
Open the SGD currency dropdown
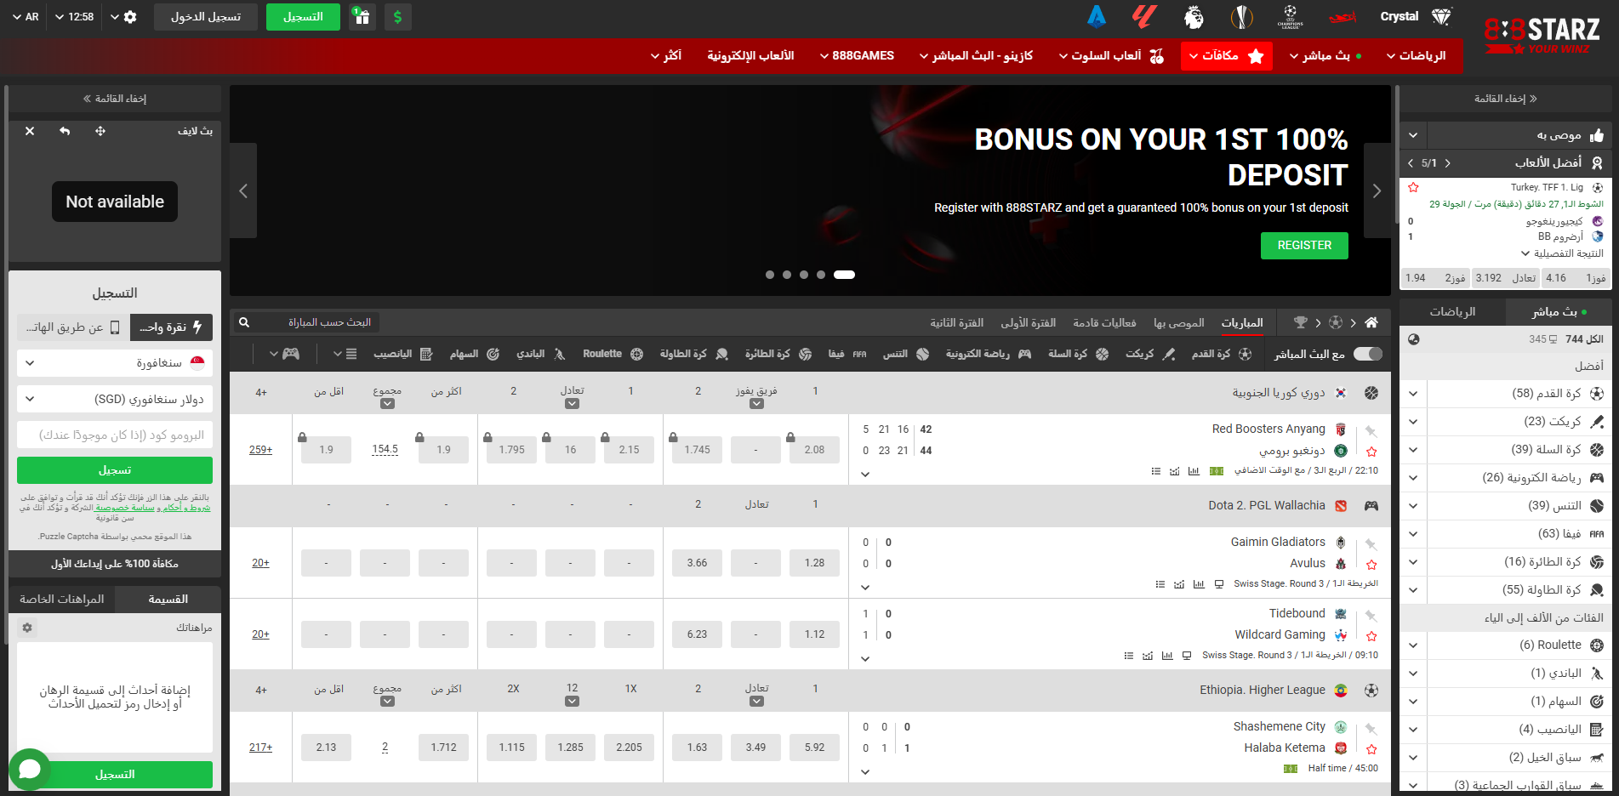click(x=115, y=399)
